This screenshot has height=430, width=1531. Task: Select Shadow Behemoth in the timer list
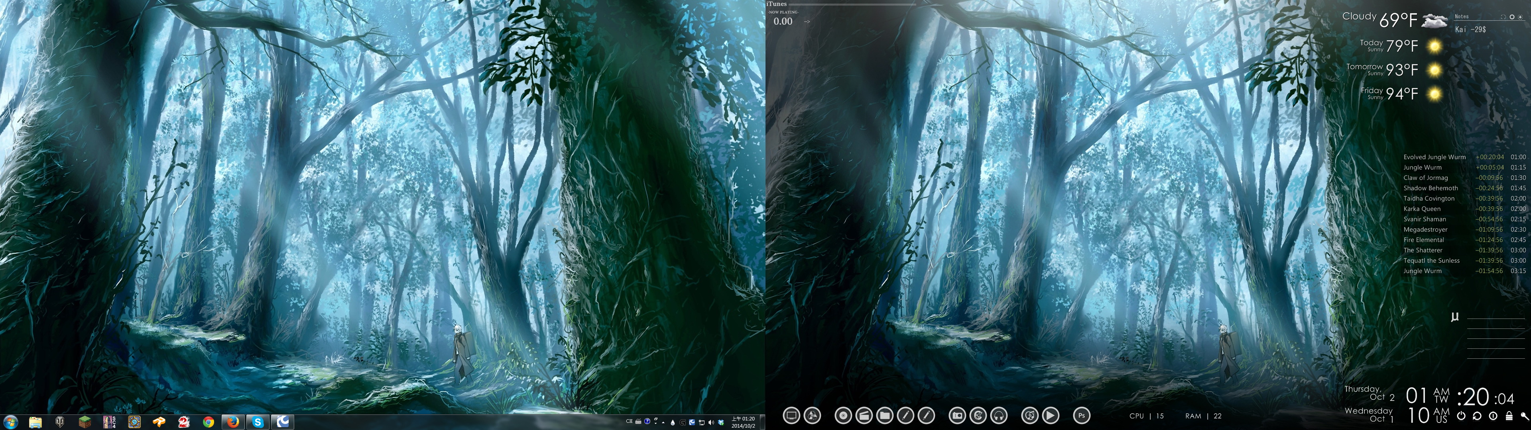(1431, 188)
